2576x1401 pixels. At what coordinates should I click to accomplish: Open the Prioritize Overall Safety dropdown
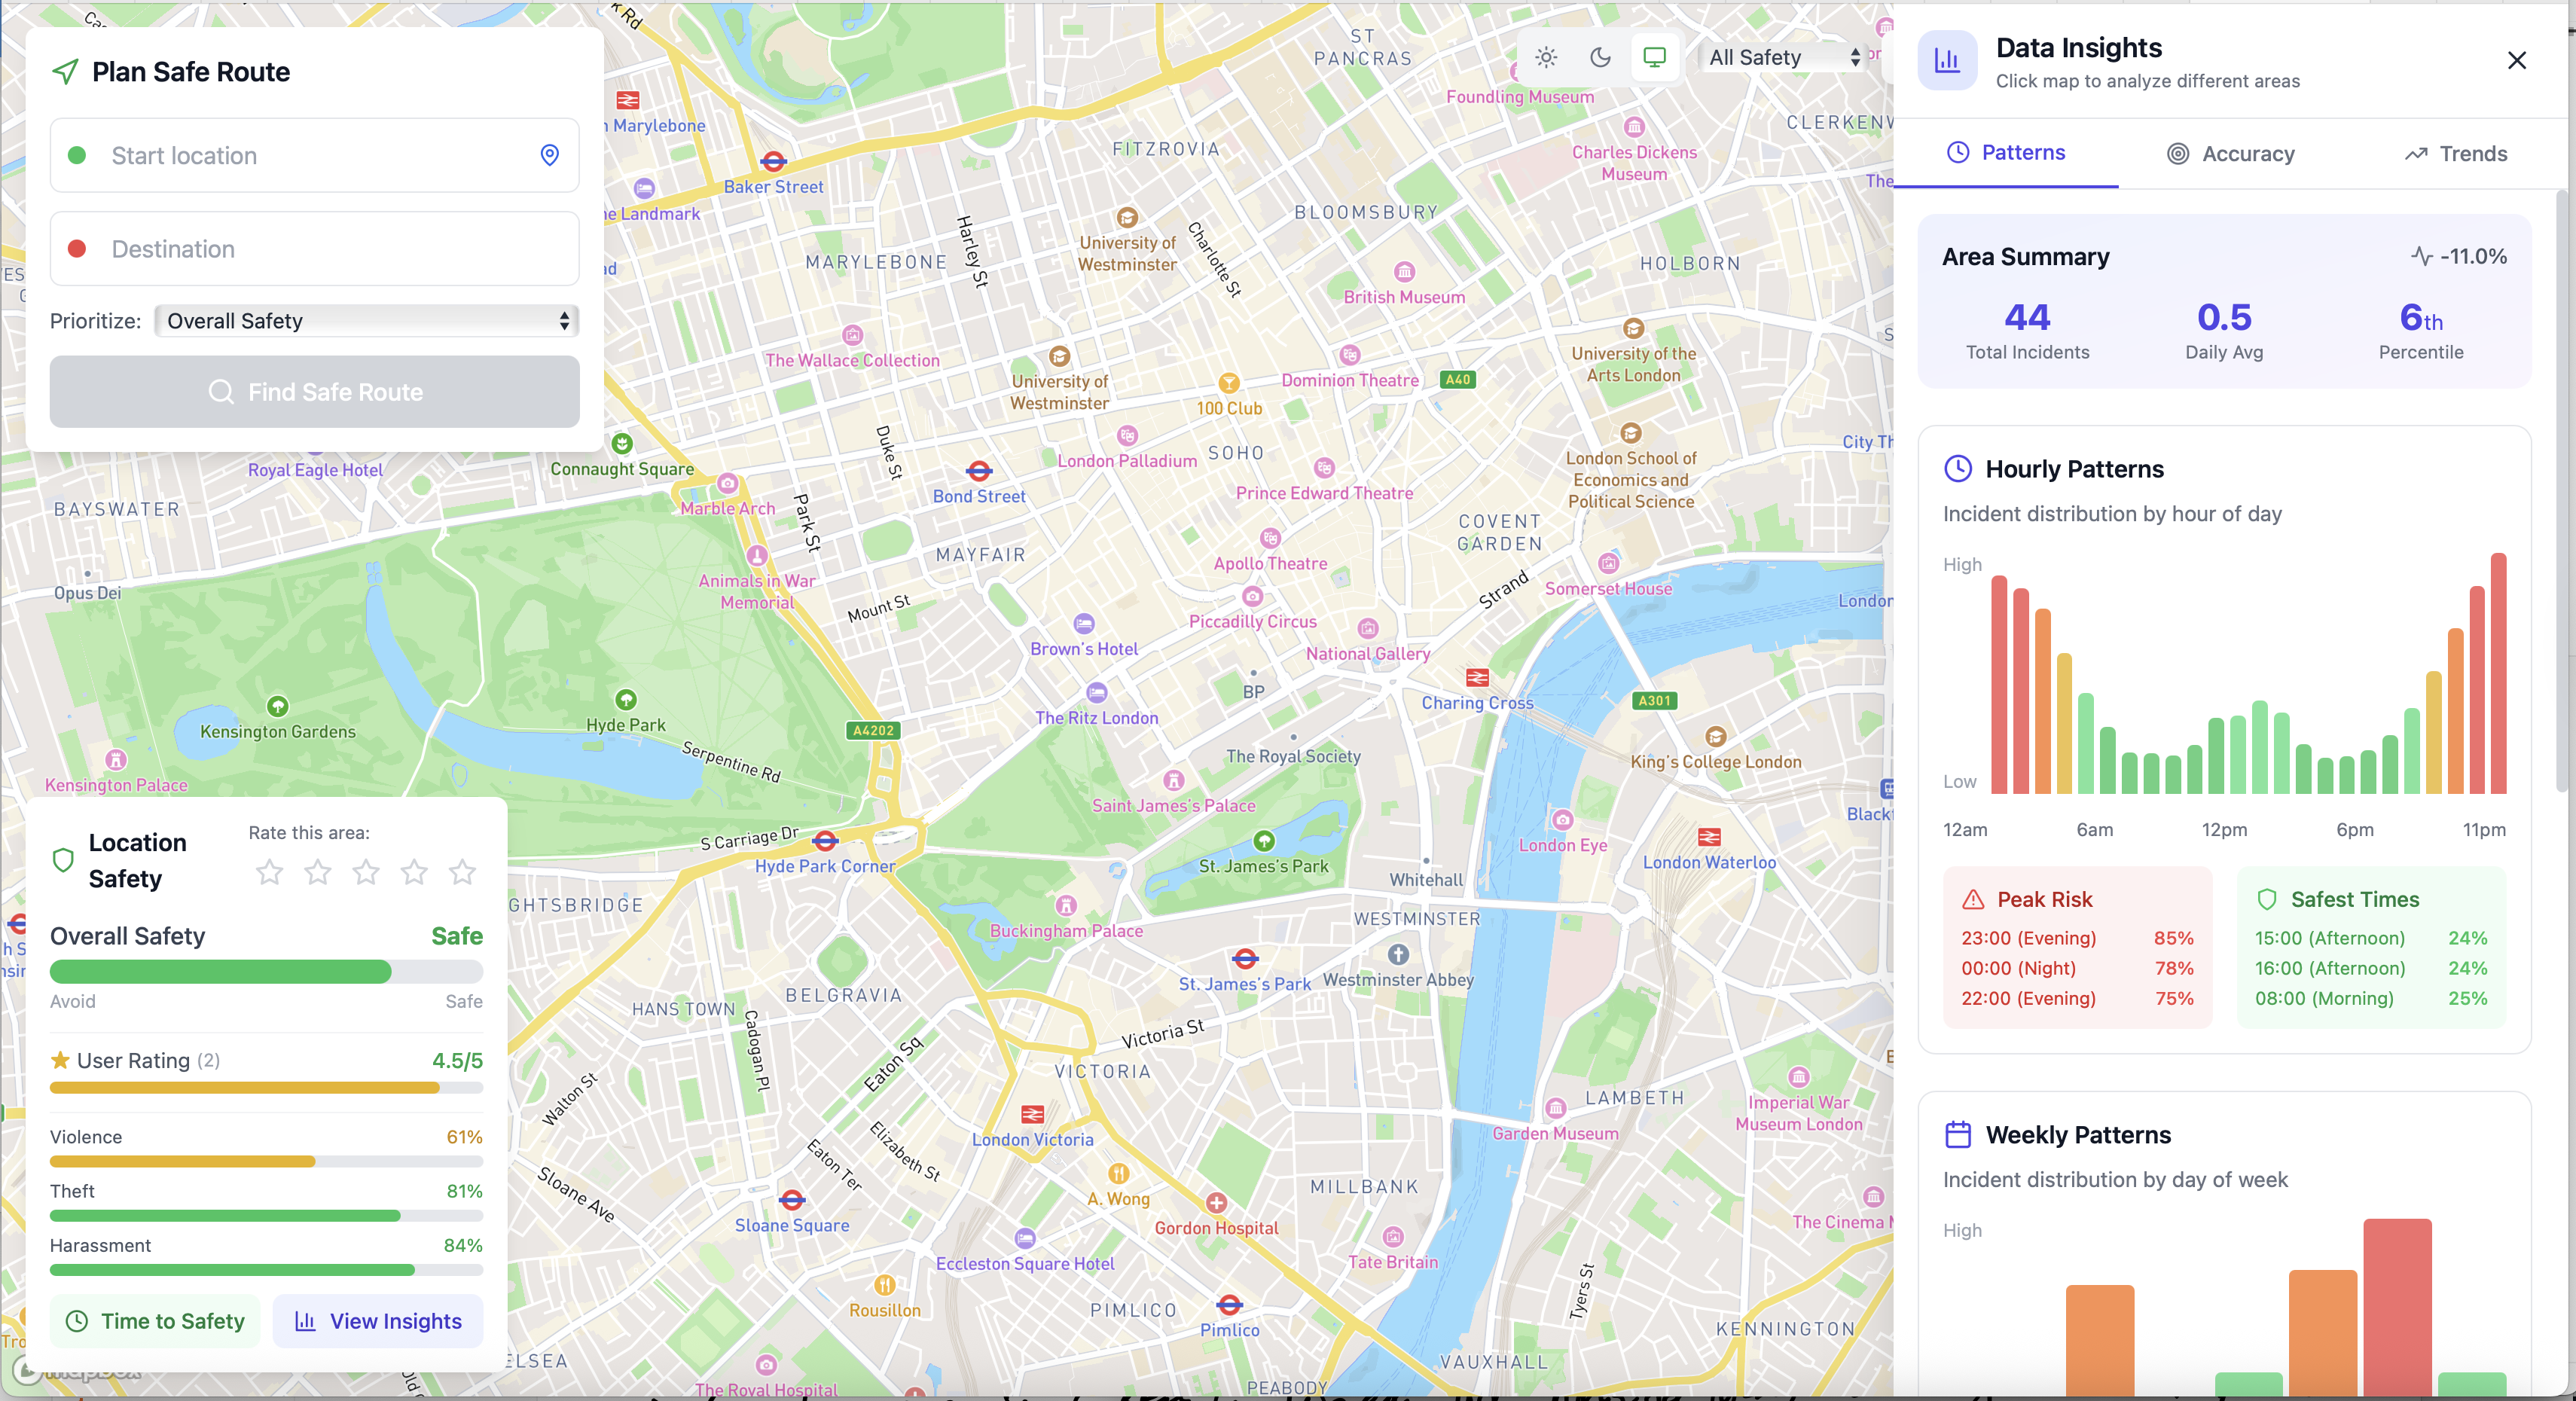[367, 321]
